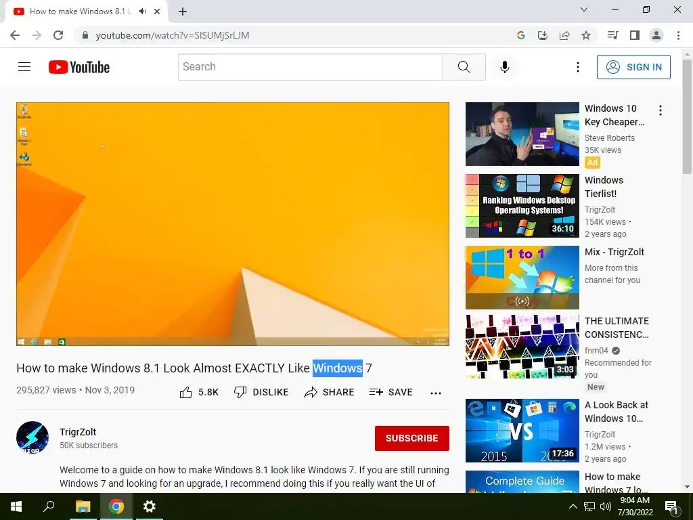Open Windows 10 Key Cheaper ad thumbnail
693x520 pixels.
point(522,134)
